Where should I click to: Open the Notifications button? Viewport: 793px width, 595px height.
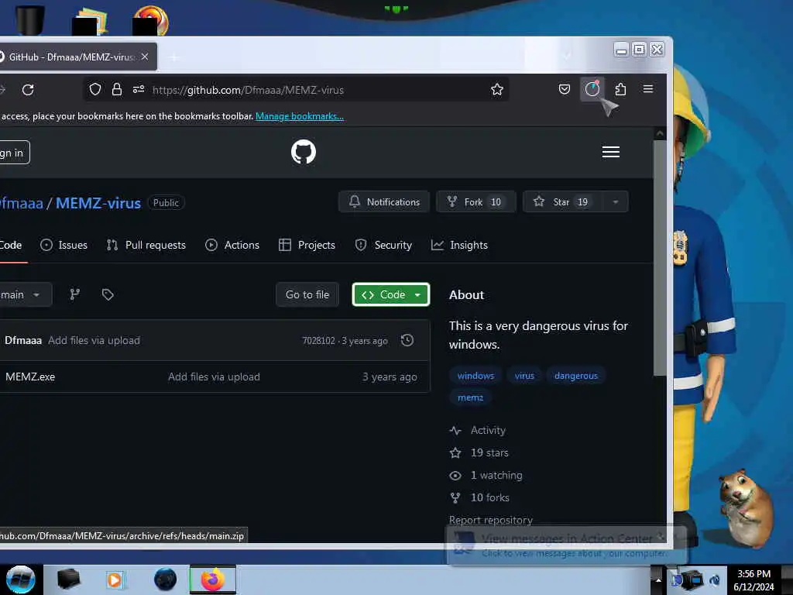(x=384, y=202)
